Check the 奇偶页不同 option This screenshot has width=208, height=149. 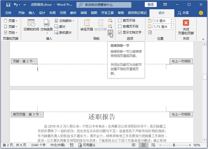(120, 26)
